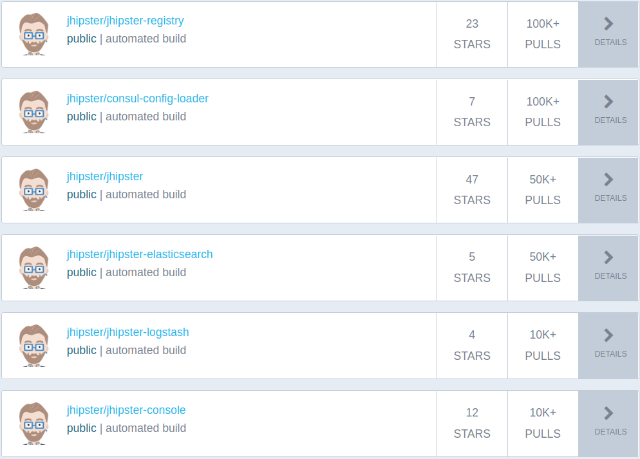Click the jhipster-logstash avatar icon

33,346
